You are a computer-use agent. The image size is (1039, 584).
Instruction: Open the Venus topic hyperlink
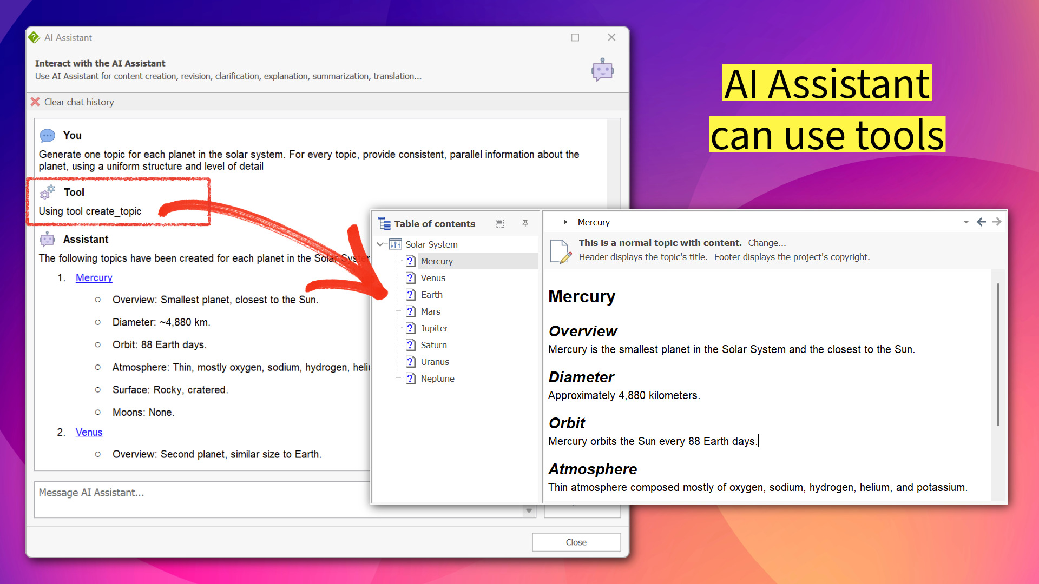(89, 432)
